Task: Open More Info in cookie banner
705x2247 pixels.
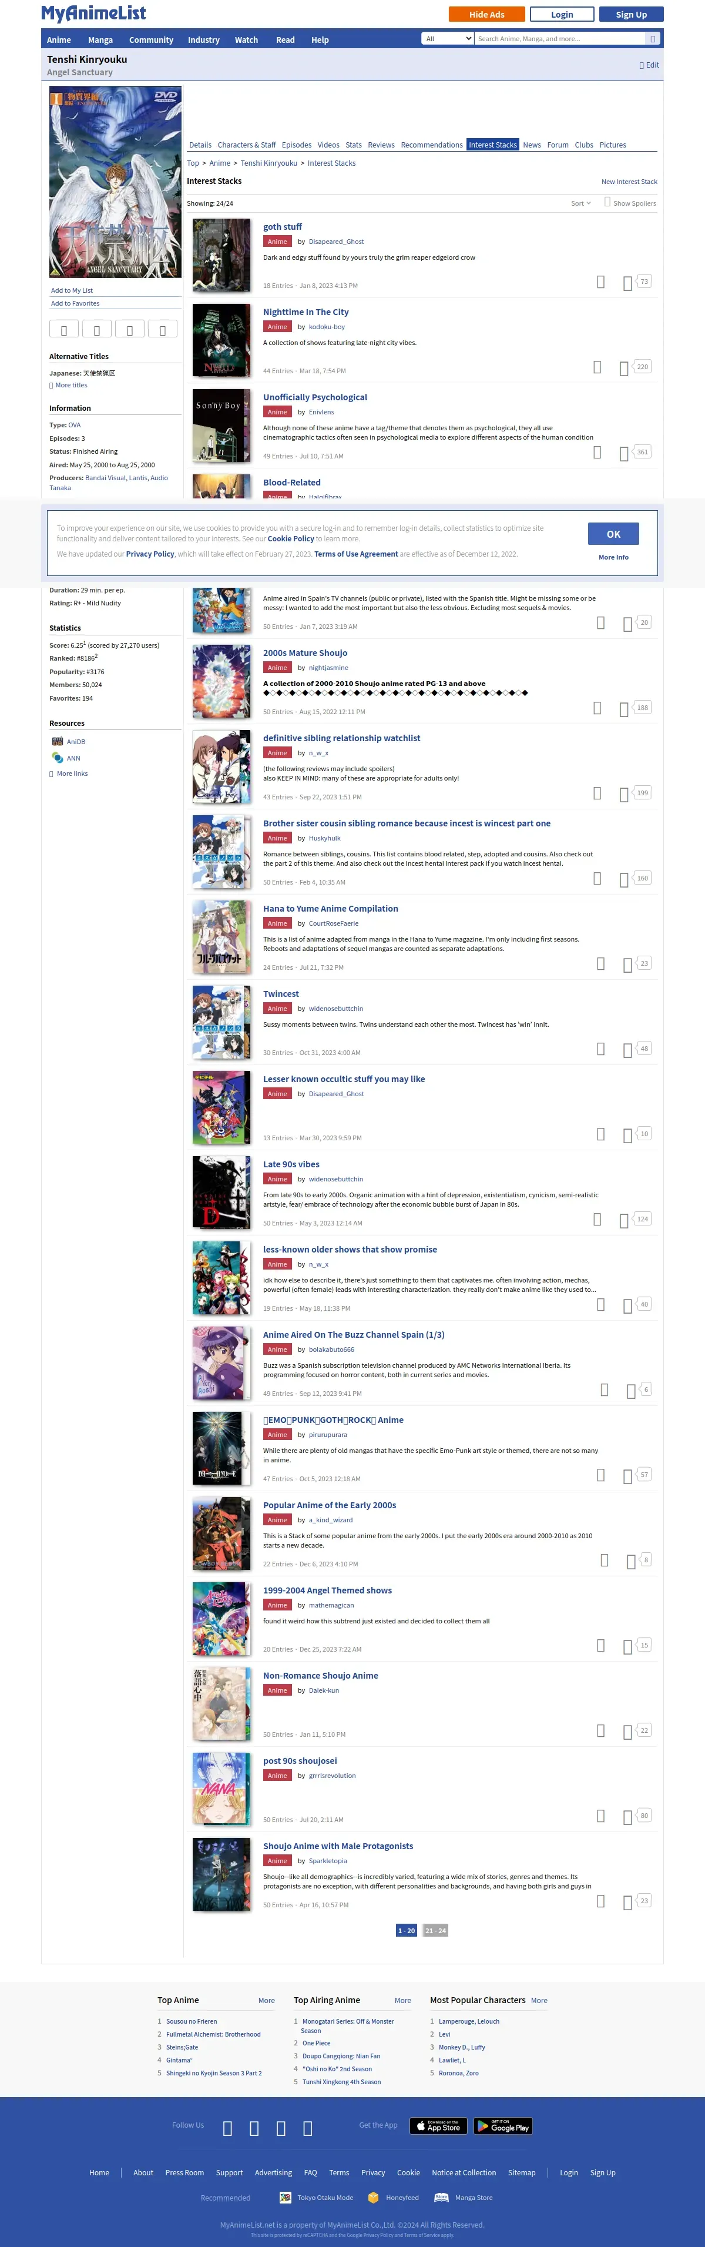Action: click(x=613, y=557)
